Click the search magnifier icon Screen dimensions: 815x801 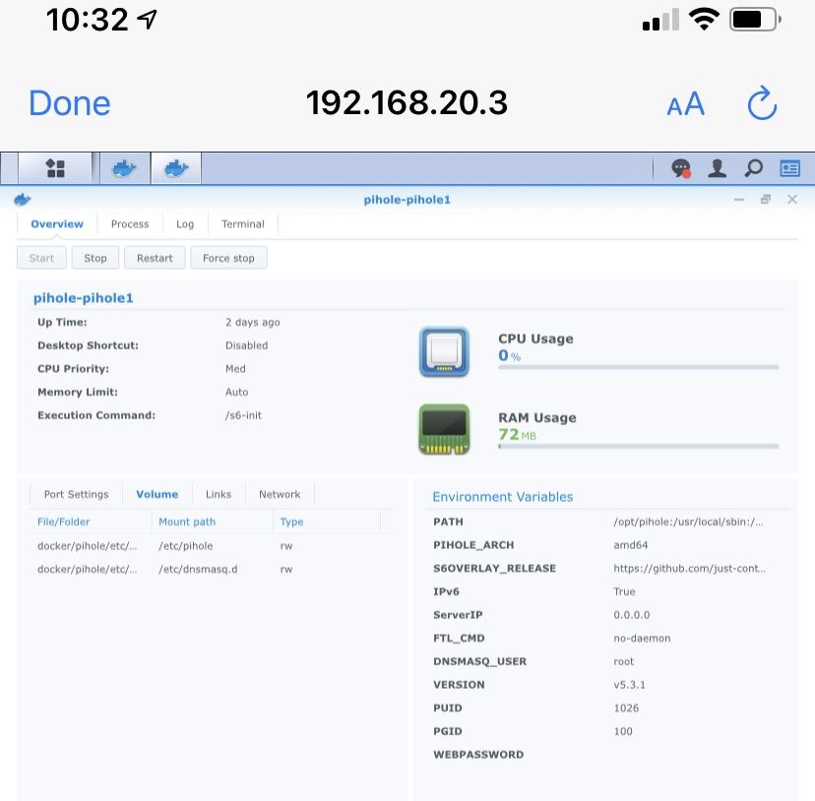pyautogui.click(x=753, y=168)
